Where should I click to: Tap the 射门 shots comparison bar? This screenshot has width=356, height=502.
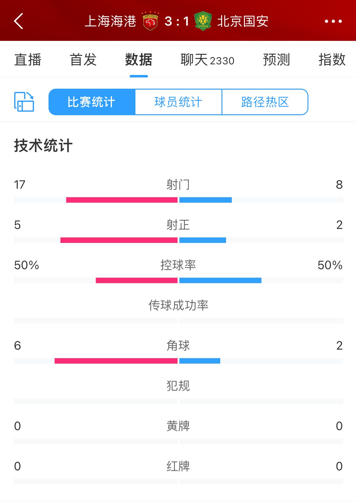pos(178,200)
